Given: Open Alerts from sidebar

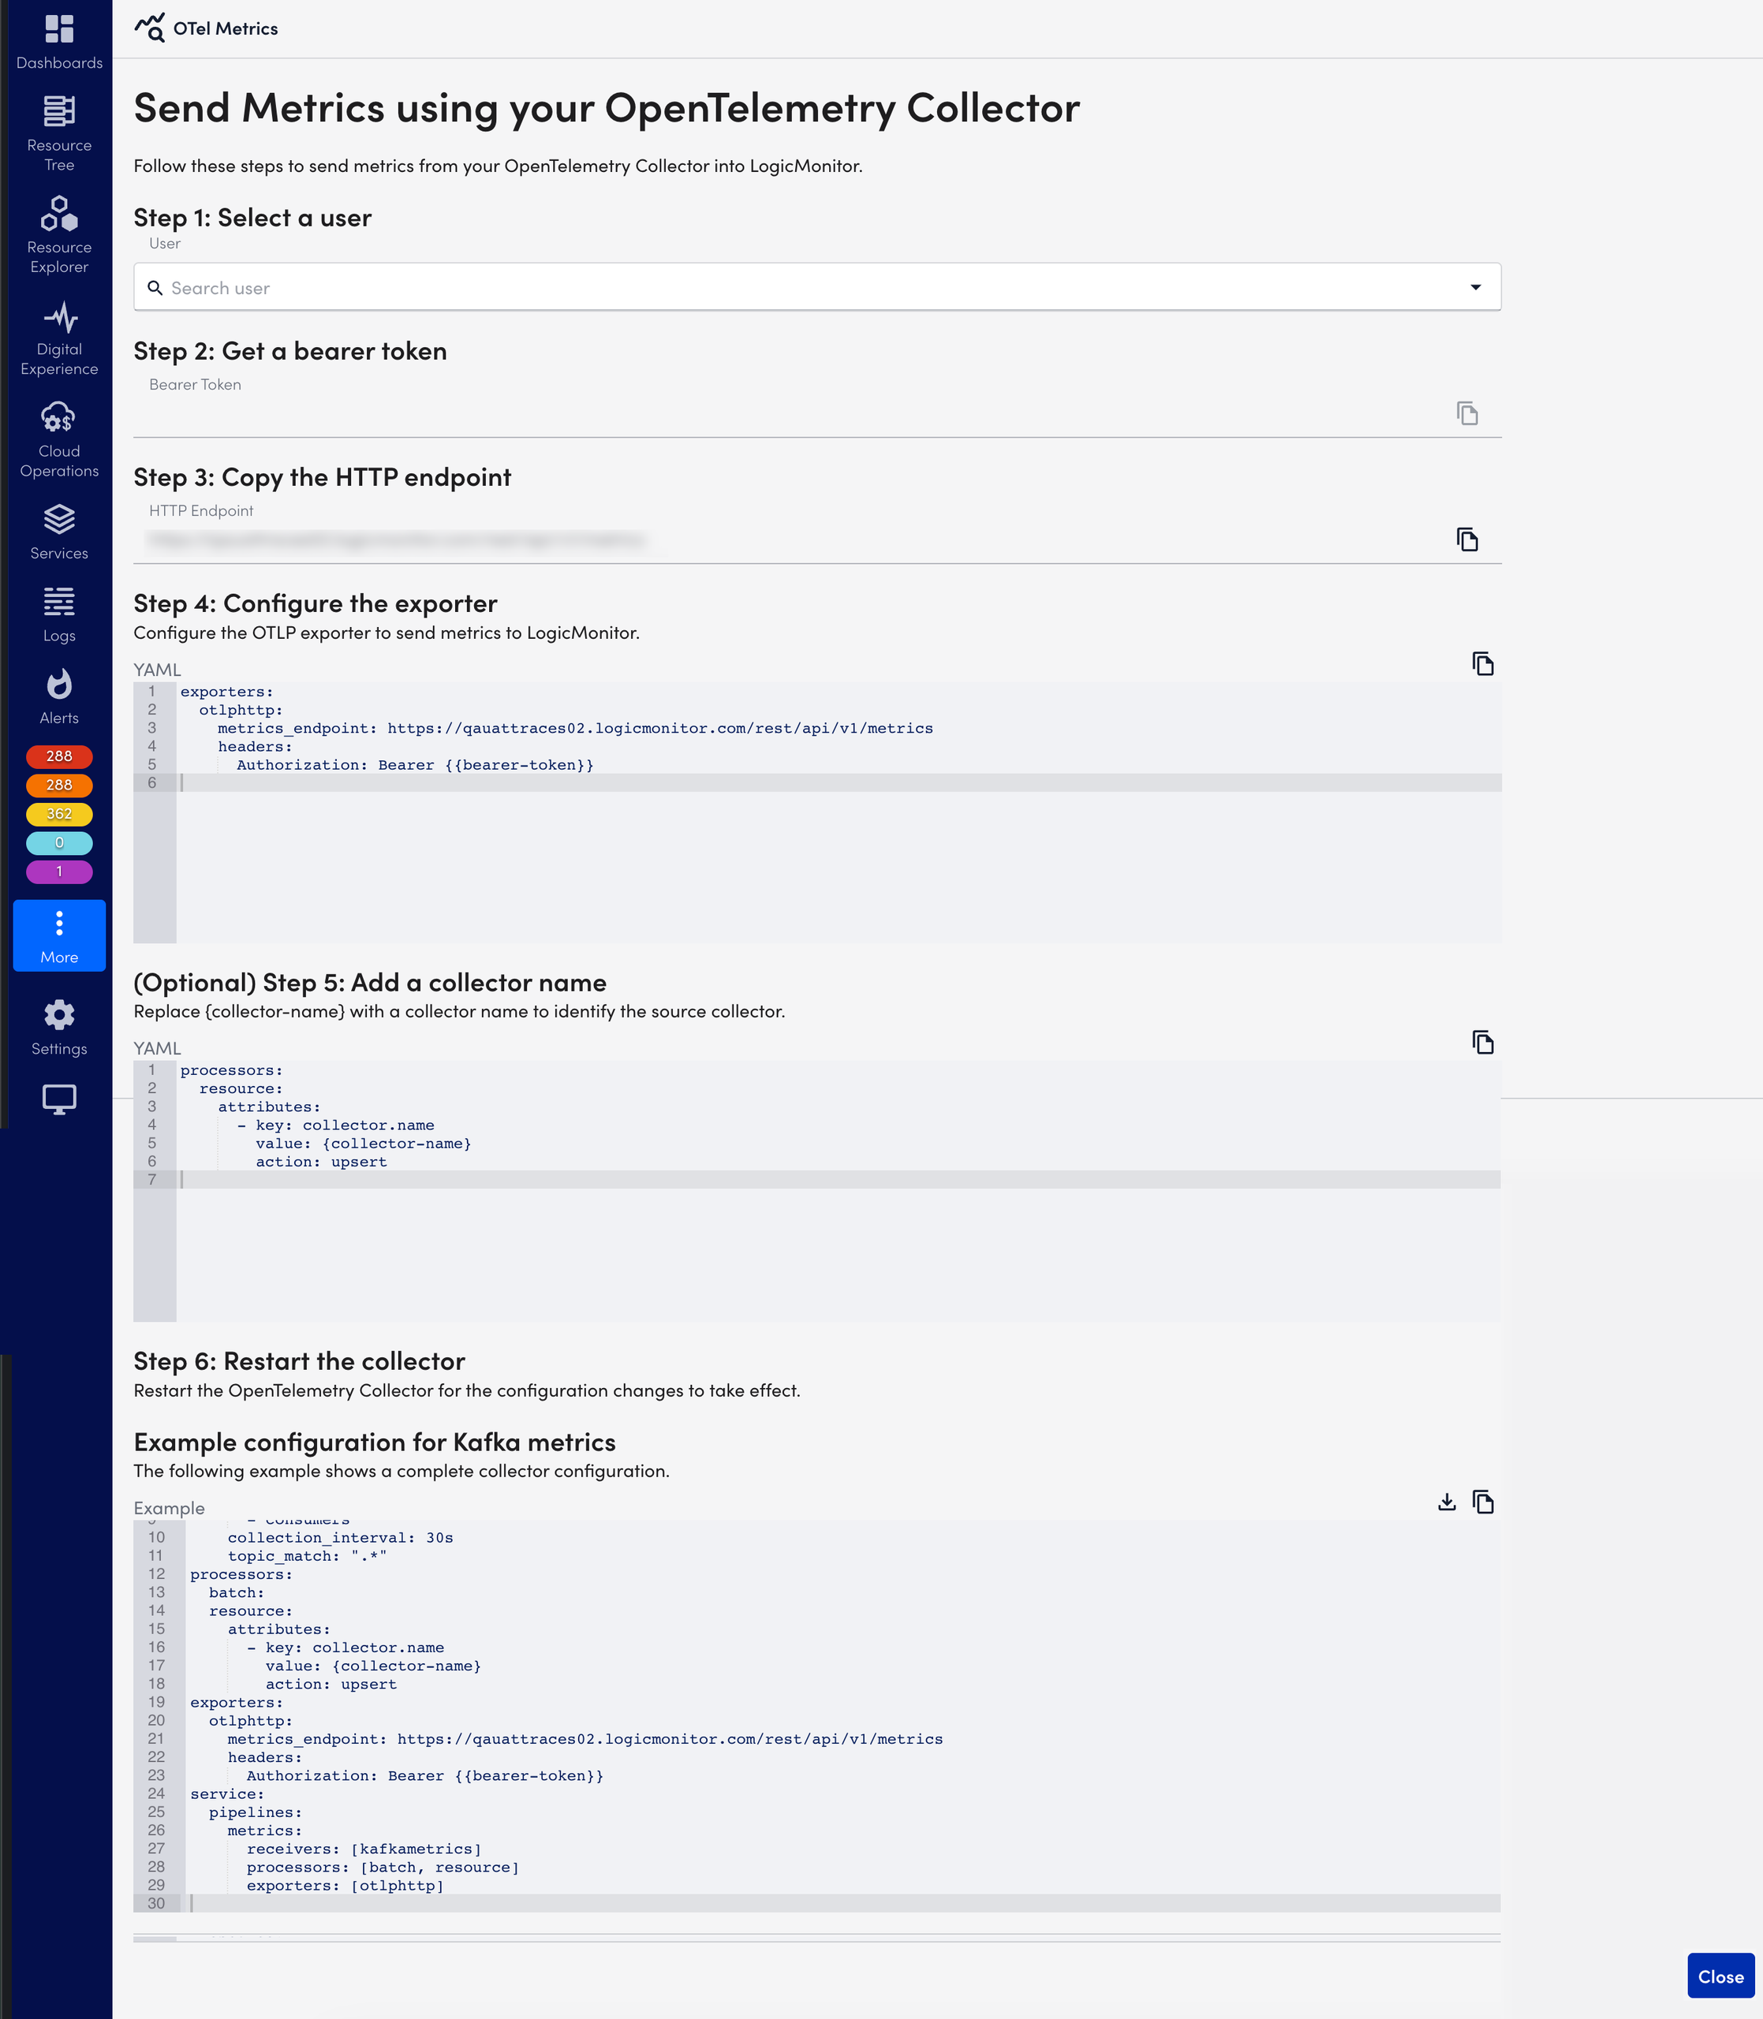Looking at the screenshot, I should pos(59,697).
